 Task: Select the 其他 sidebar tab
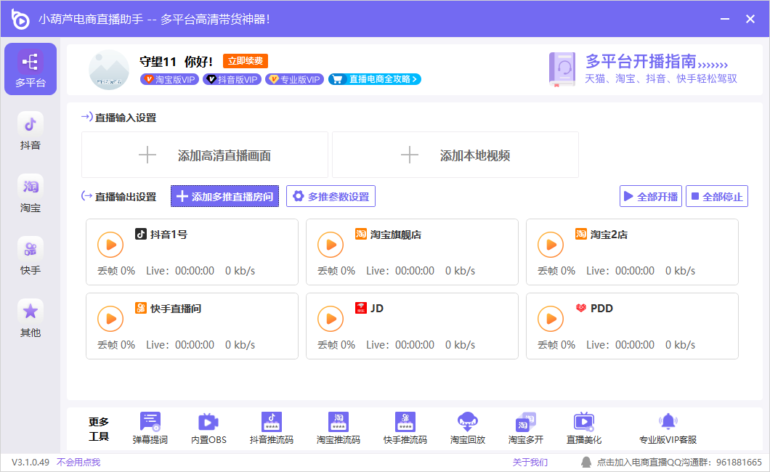point(31,319)
